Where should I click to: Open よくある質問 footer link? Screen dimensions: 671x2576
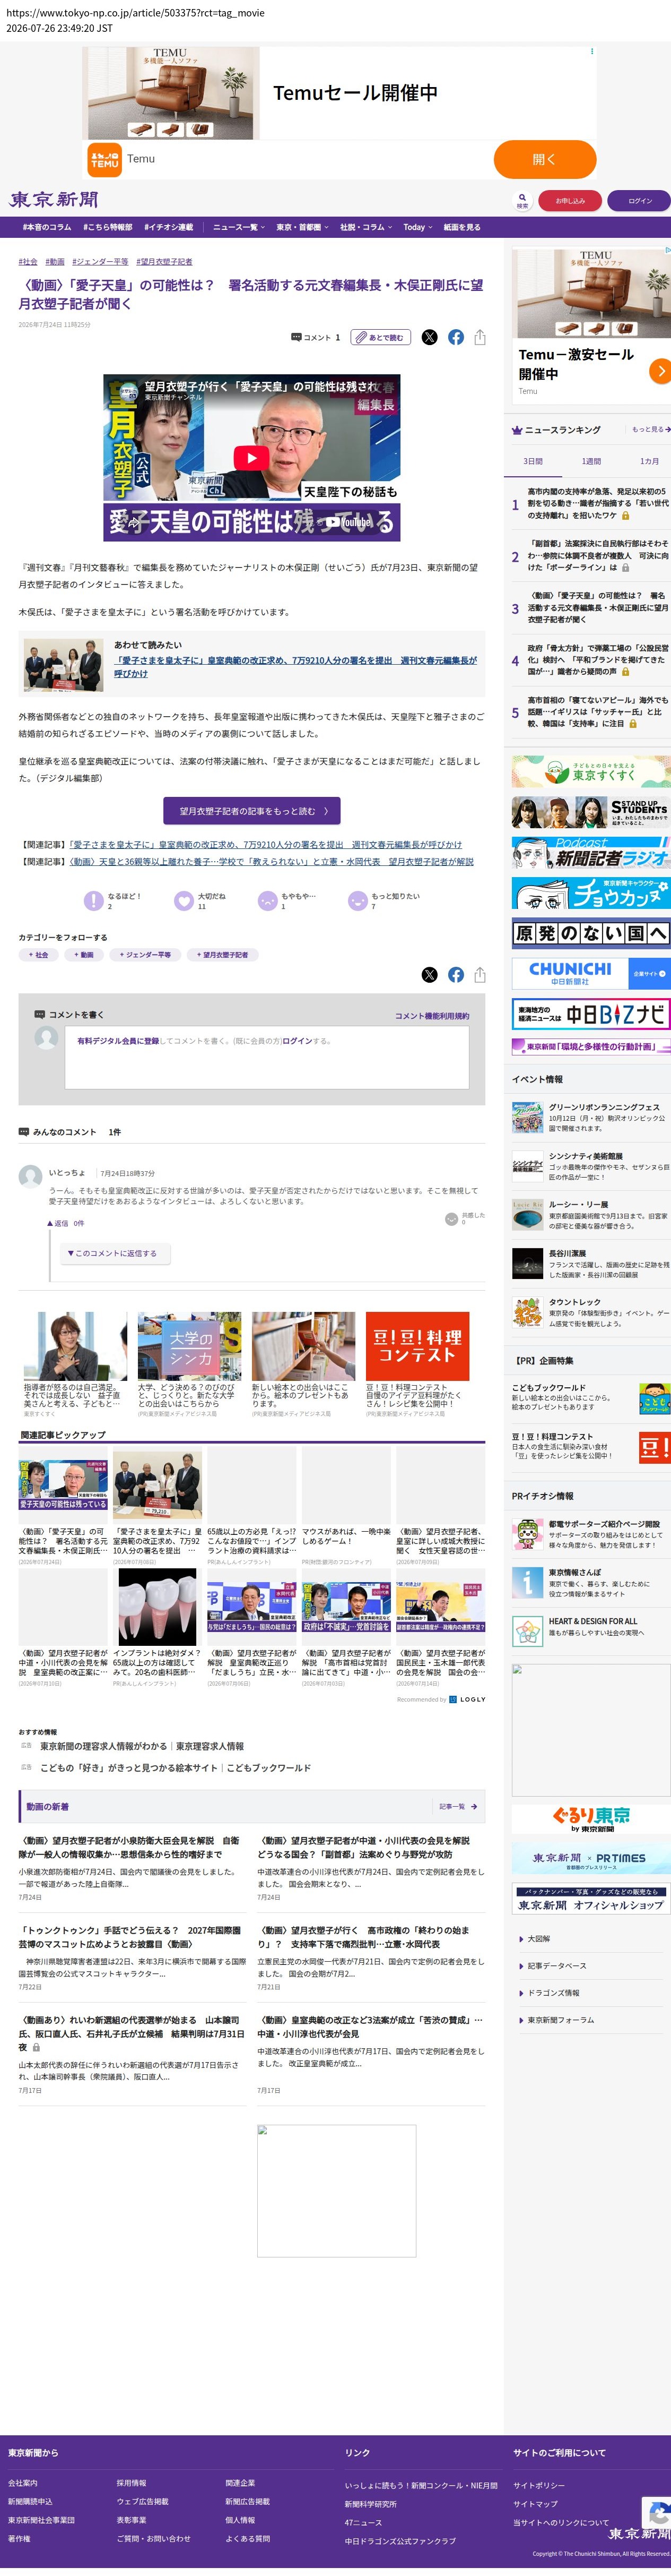coord(248,2538)
